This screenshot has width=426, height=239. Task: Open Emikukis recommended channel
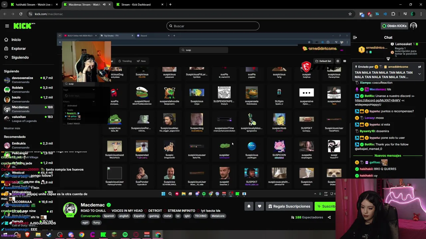(x=28, y=145)
